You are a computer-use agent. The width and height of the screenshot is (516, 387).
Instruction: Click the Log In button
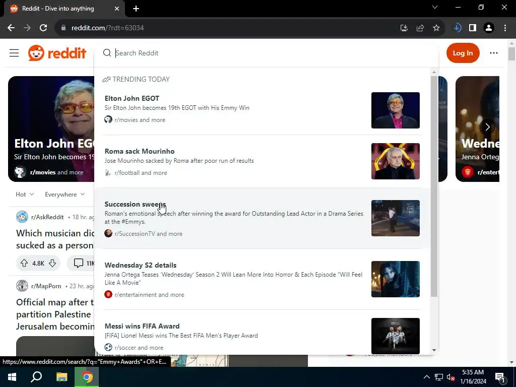click(463, 53)
